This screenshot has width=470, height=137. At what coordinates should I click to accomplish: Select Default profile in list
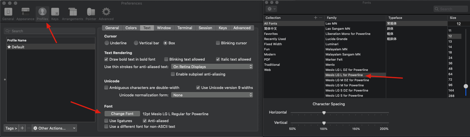51,47
